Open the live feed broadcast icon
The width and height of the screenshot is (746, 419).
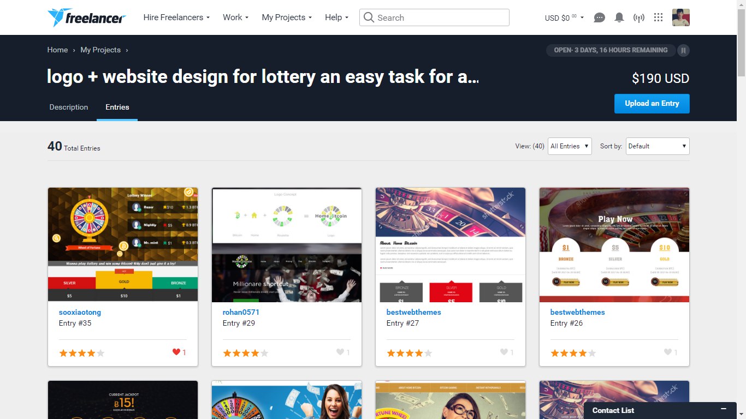(x=638, y=17)
